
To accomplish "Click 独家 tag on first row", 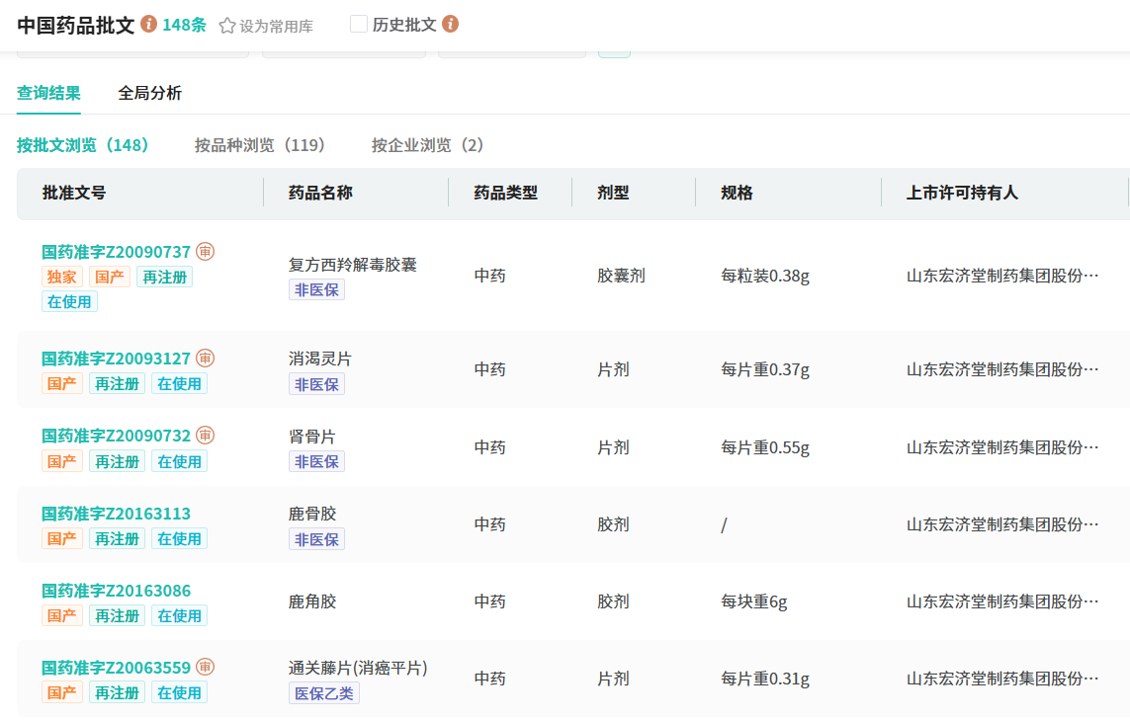I will (62, 278).
